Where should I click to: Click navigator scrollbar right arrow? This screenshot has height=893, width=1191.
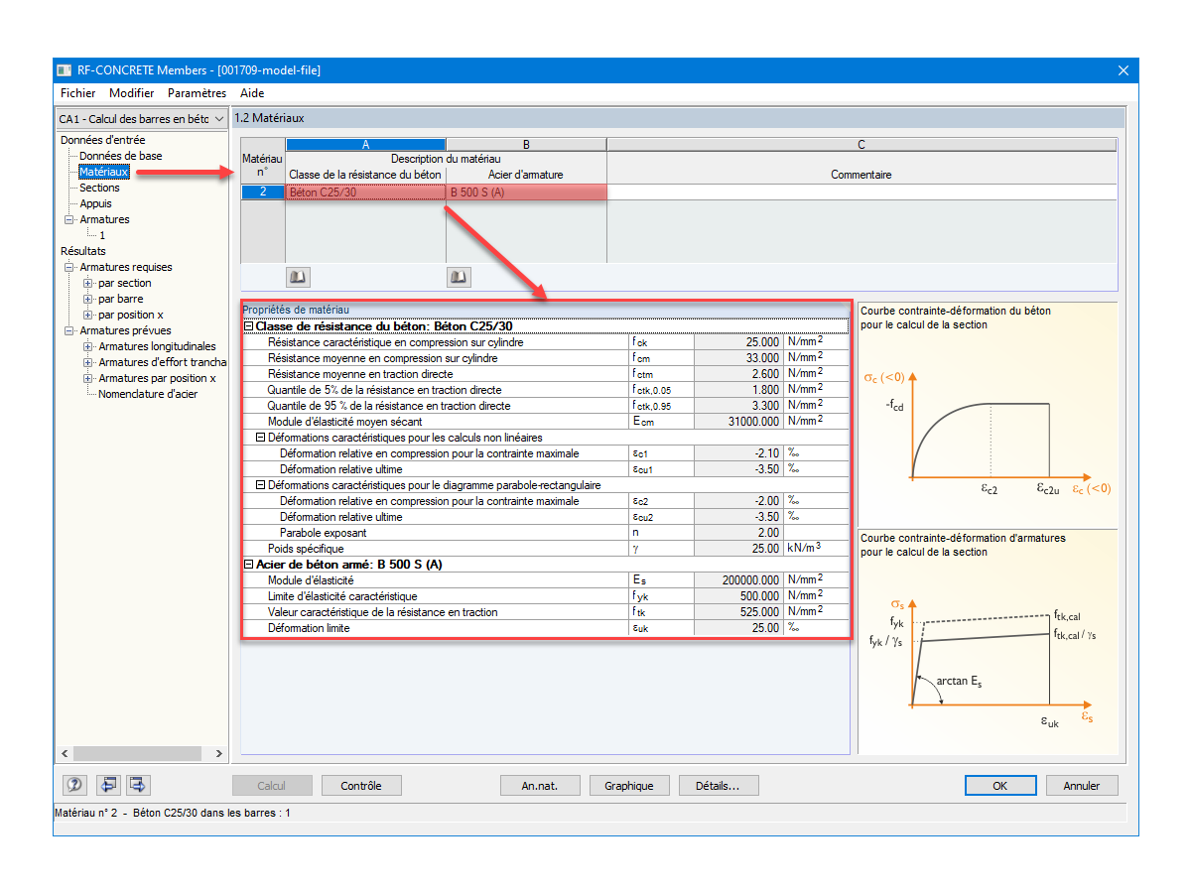click(x=219, y=754)
